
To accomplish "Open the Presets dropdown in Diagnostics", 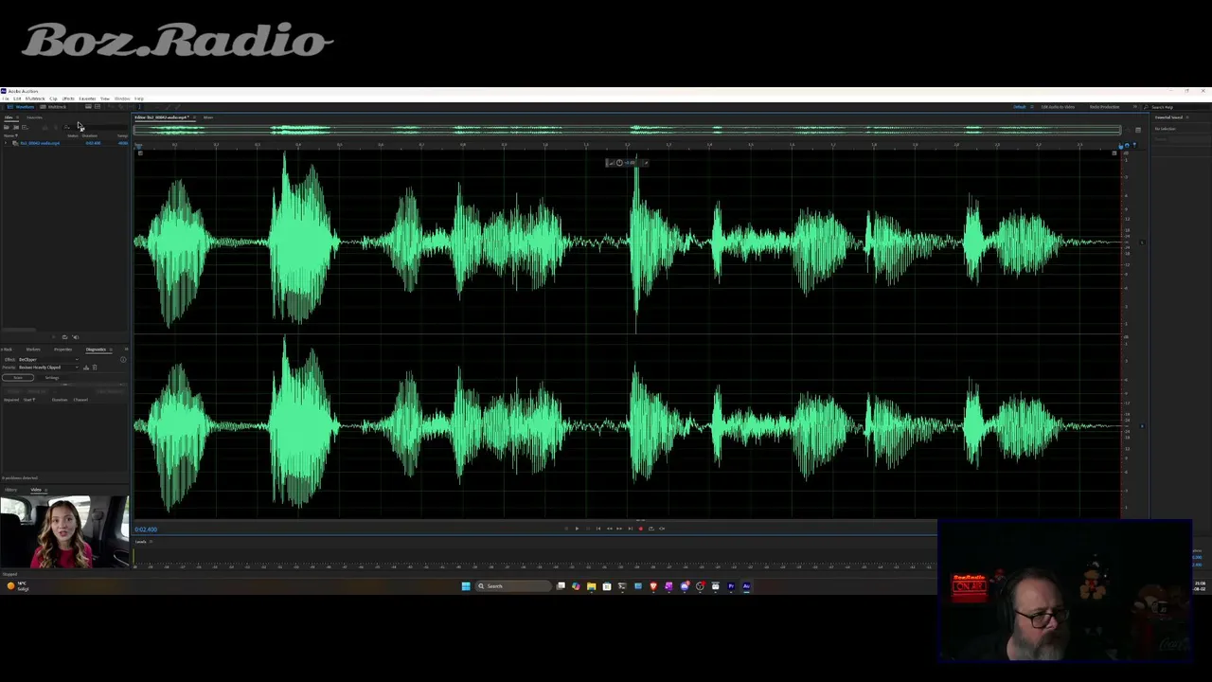I will pos(49,368).
